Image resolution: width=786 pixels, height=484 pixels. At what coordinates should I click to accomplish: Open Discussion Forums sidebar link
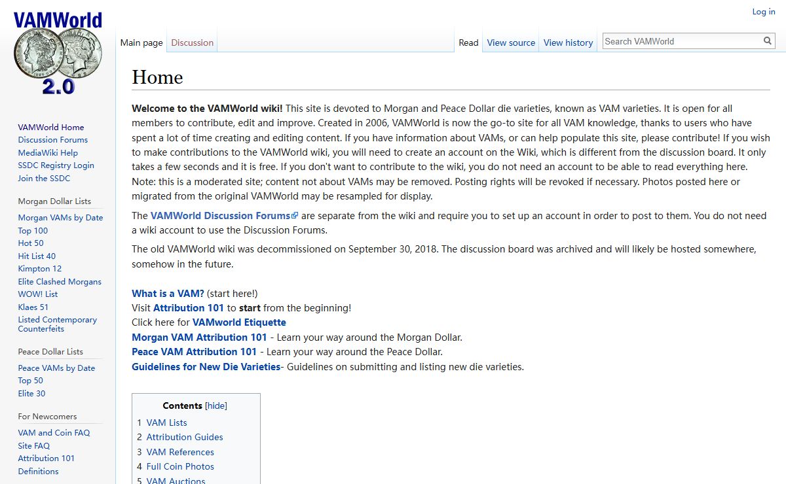click(53, 139)
